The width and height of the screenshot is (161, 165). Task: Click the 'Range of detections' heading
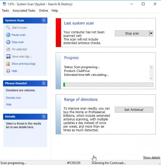point(81,99)
